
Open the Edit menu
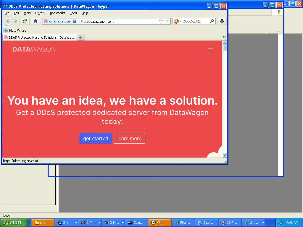(17, 13)
